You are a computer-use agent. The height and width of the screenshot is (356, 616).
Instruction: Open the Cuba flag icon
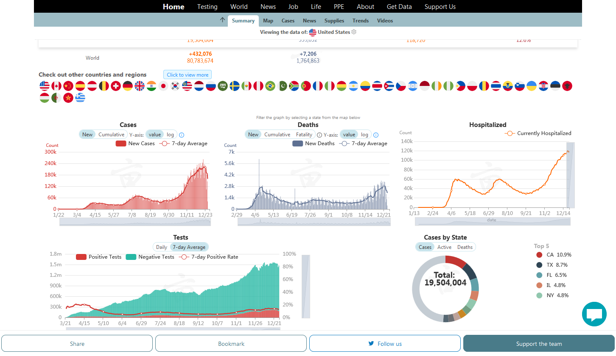tap(389, 86)
